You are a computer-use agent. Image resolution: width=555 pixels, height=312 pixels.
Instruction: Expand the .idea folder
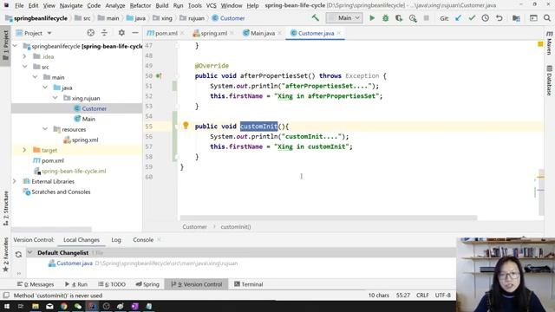(x=24, y=56)
